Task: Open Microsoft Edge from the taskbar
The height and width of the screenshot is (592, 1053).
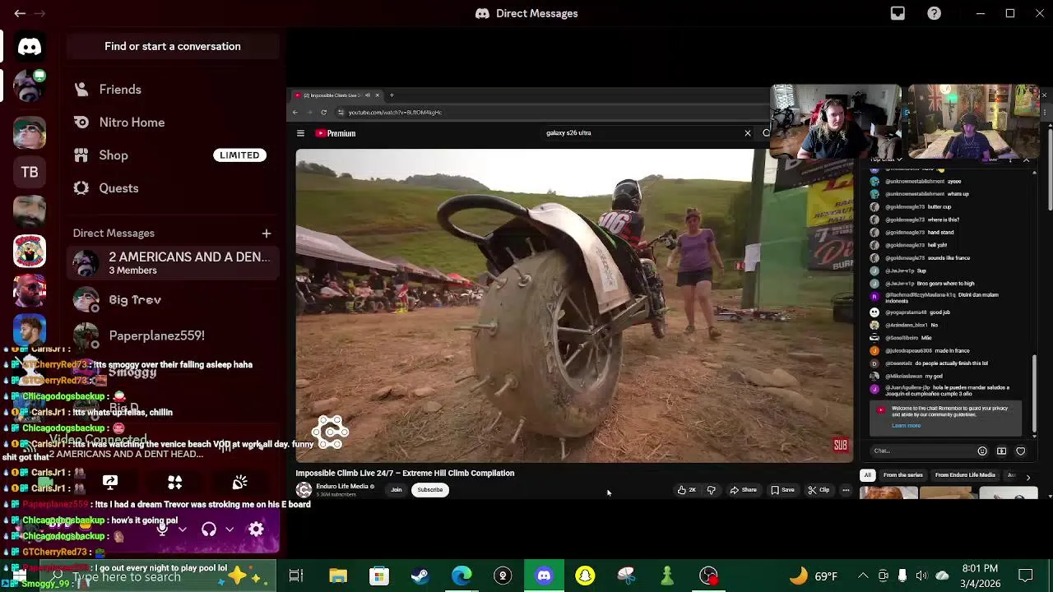Action: pos(462,576)
